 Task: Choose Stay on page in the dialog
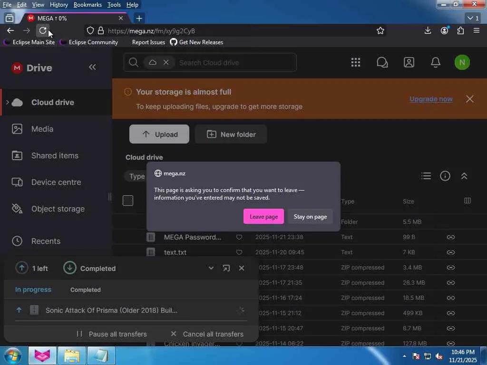tap(310, 216)
